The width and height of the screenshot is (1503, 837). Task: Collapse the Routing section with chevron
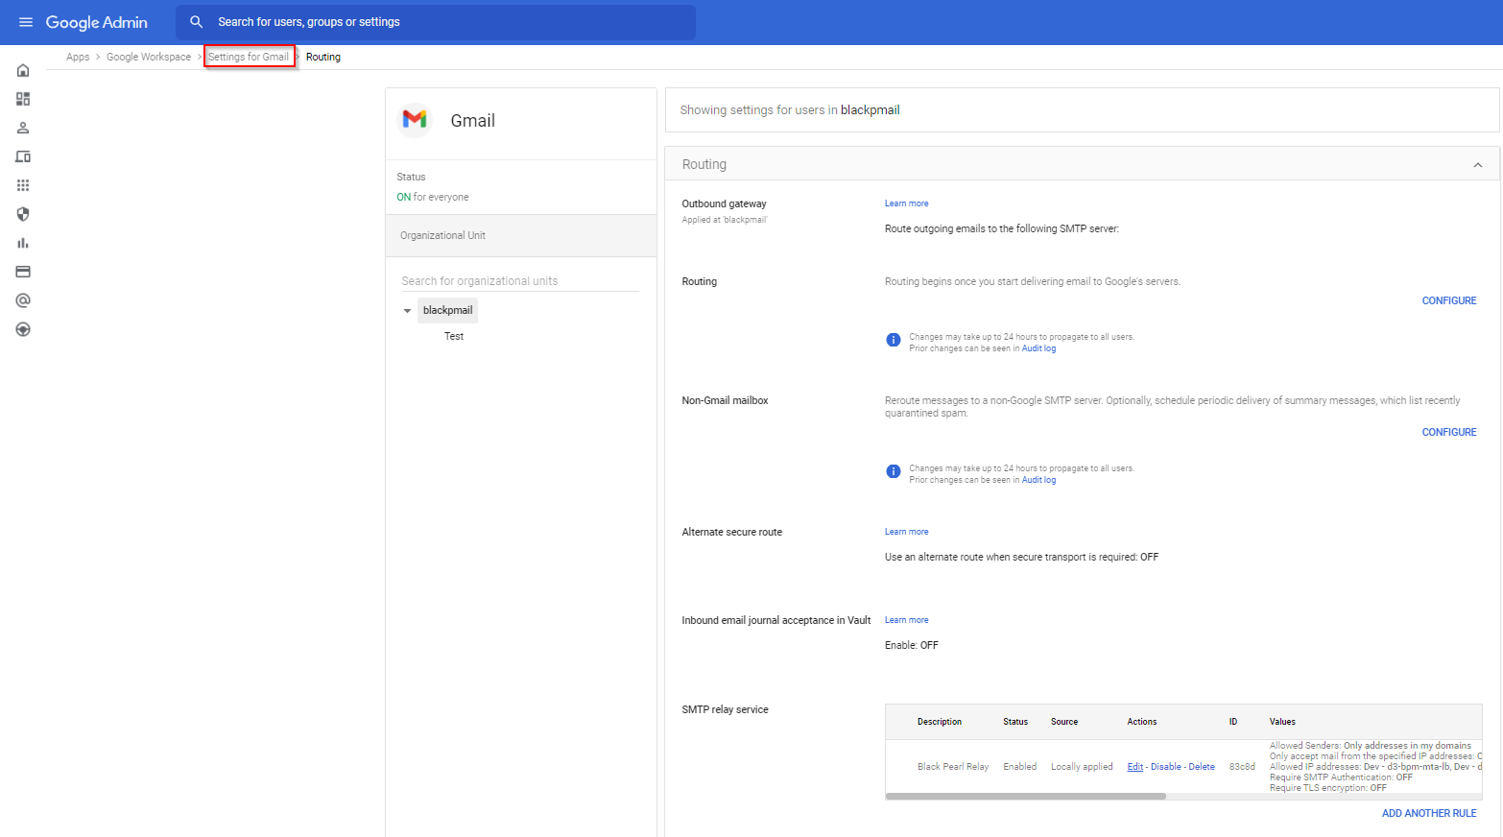(x=1477, y=165)
